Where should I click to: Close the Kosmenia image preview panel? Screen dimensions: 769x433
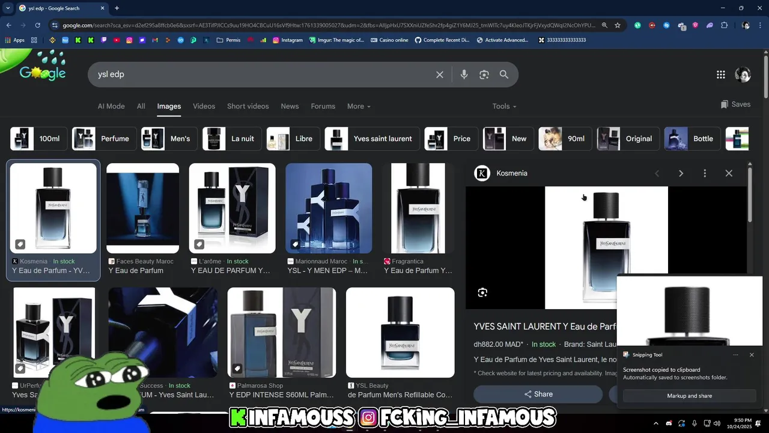tap(729, 173)
